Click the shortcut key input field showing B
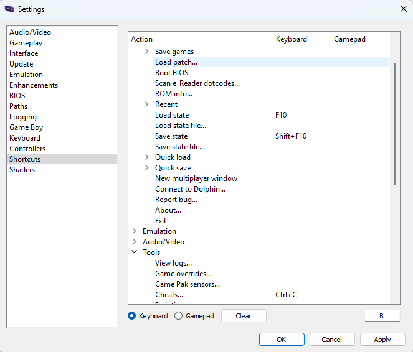The height and width of the screenshot is (352, 413). click(x=381, y=316)
